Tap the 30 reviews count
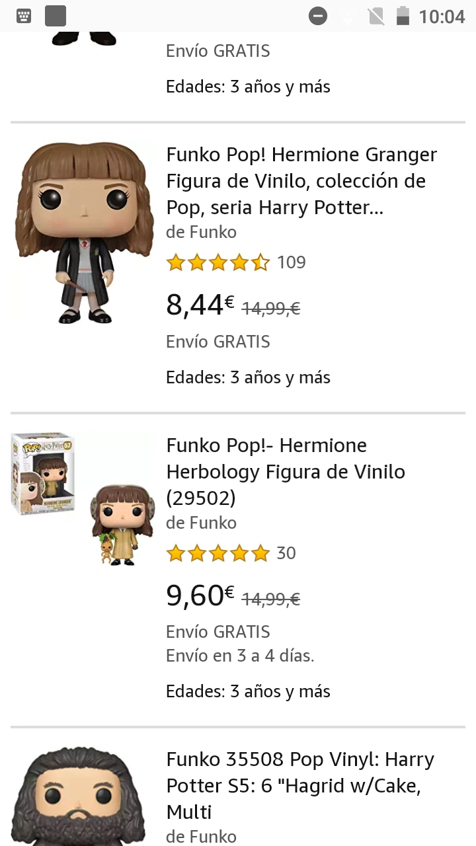Viewport: 476px width, 846px height. (x=286, y=553)
